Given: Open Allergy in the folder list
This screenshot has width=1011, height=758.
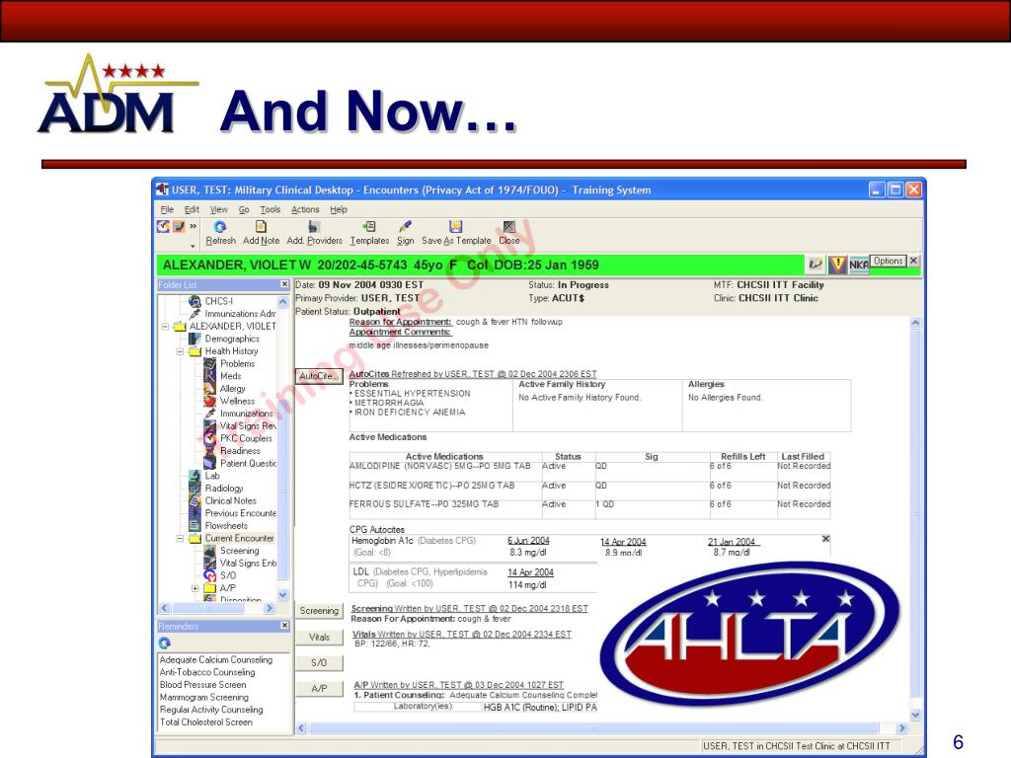Looking at the screenshot, I should (233, 389).
